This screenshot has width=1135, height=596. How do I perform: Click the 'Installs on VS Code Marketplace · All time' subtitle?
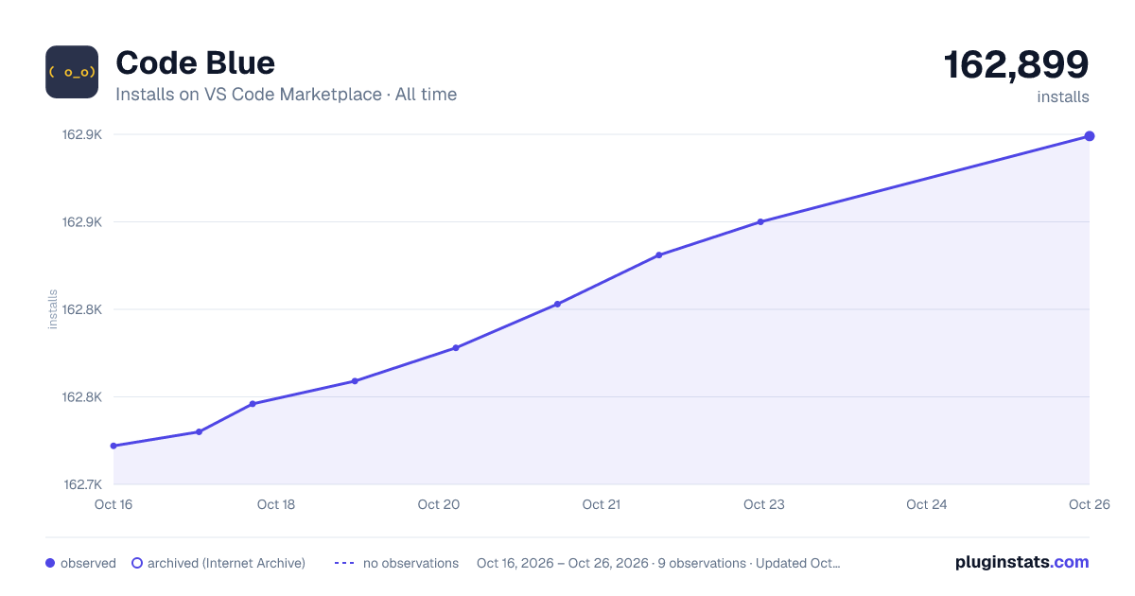tap(286, 95)
